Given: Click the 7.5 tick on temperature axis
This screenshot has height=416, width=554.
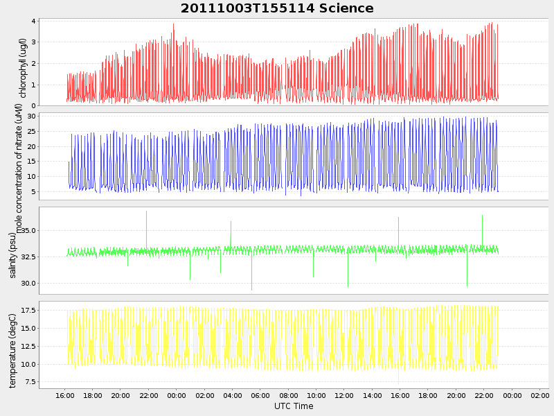Looking at the screenshot, I should click(x=28, y=382).
